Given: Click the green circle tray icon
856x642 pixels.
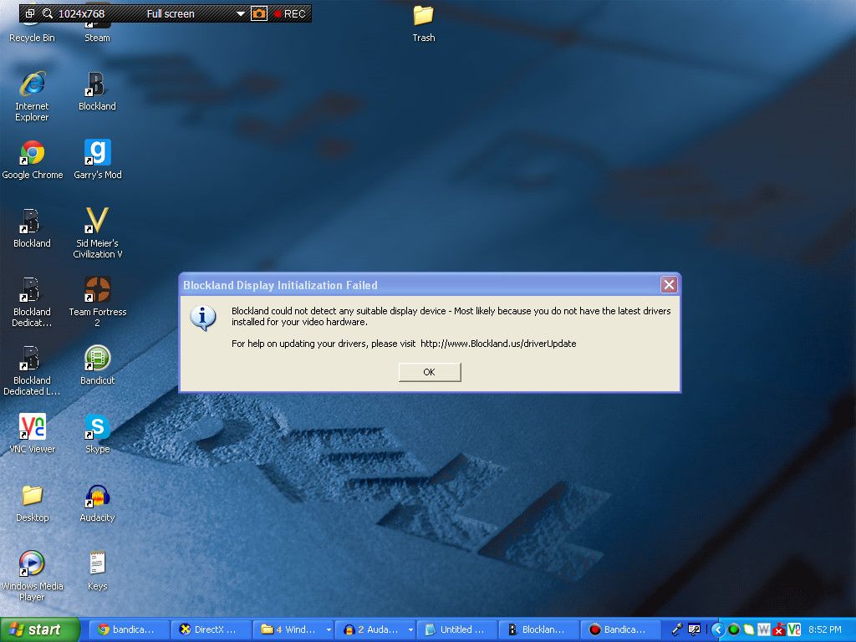Looking at the screenshot, I should 734,630.
